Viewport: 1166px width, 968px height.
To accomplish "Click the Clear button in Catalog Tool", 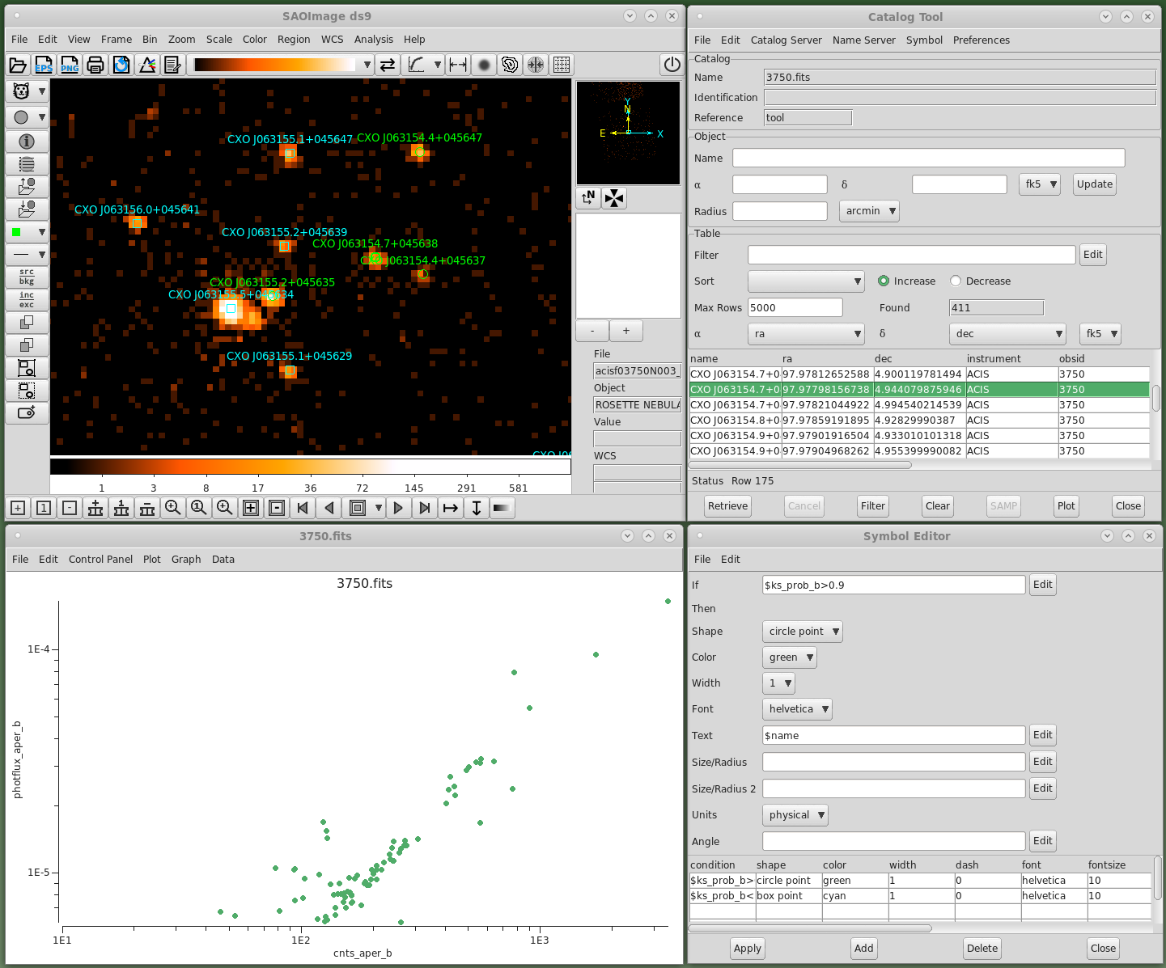I will coord(937,506).
